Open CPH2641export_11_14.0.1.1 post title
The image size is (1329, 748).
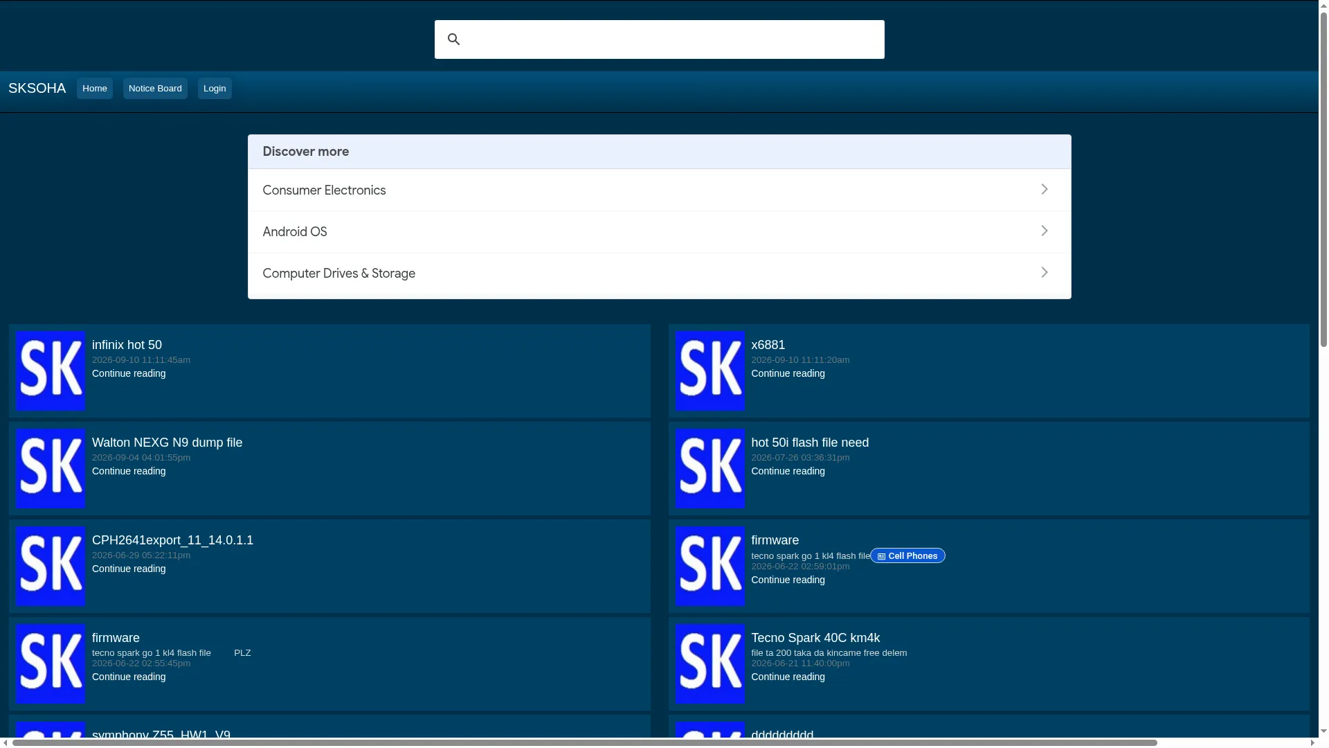click(x=172, y=540)
